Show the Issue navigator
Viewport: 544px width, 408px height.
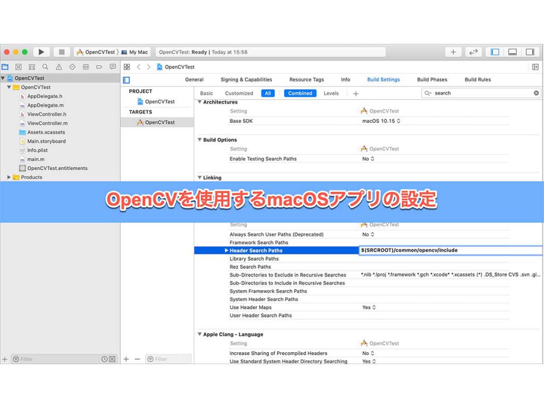coord(59,67)
